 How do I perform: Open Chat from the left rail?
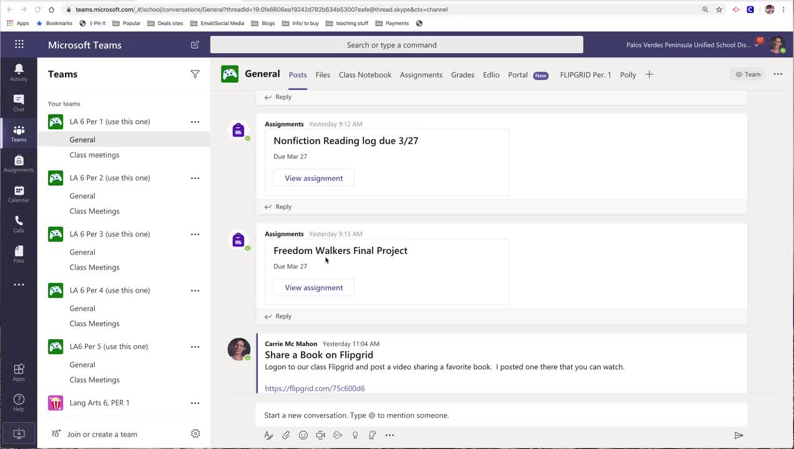click(x=19, y=103)
